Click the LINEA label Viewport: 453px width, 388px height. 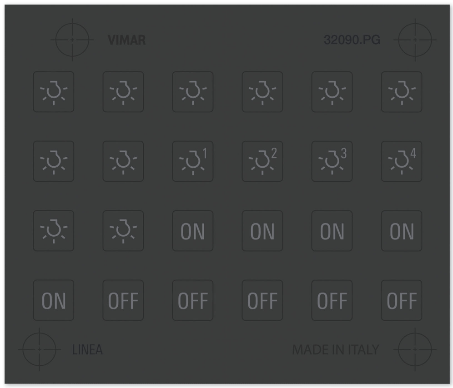click(x=87, y=349)
